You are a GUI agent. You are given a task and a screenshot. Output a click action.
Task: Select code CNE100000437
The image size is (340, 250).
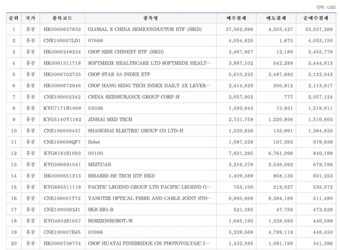click(62, 131)
